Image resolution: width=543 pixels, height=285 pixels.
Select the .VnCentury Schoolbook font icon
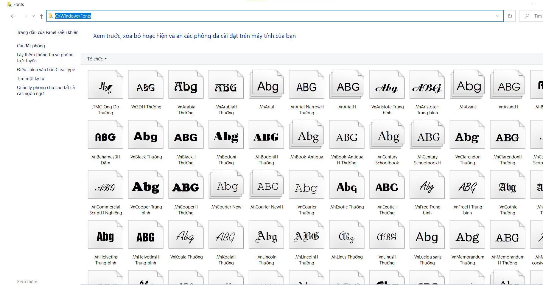pos(387,135)
